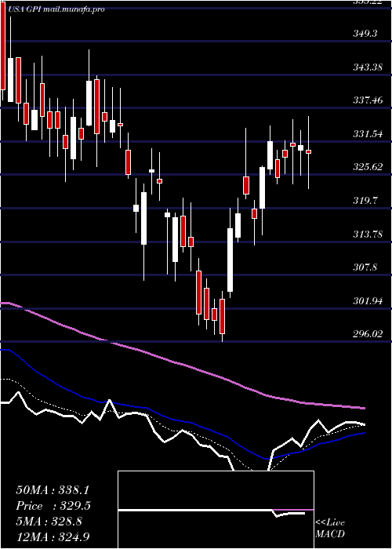Click the '12MA : 324.9' readout

pyautogui.click(x=54, y=536)
